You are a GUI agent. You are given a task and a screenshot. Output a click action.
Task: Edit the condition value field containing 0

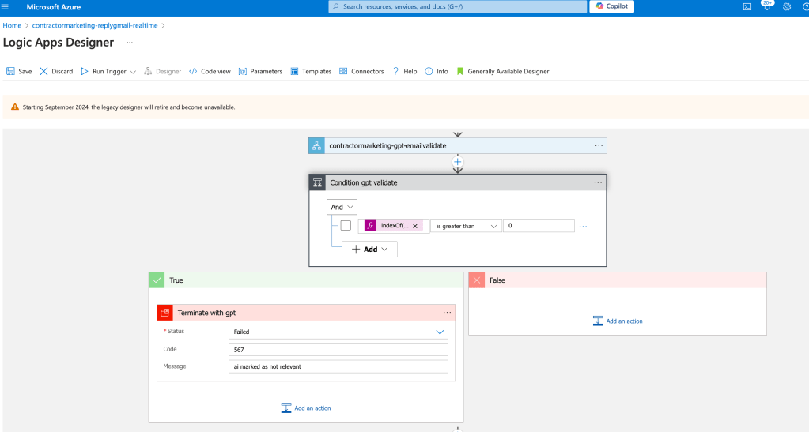click(539, 225)
